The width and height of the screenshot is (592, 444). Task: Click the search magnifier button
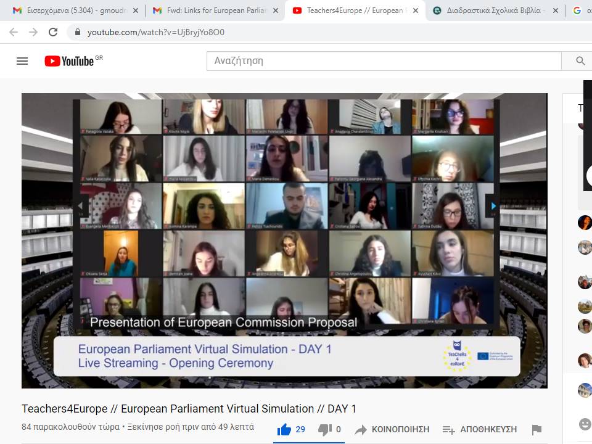pyautogui.click(x=580, y=61)
